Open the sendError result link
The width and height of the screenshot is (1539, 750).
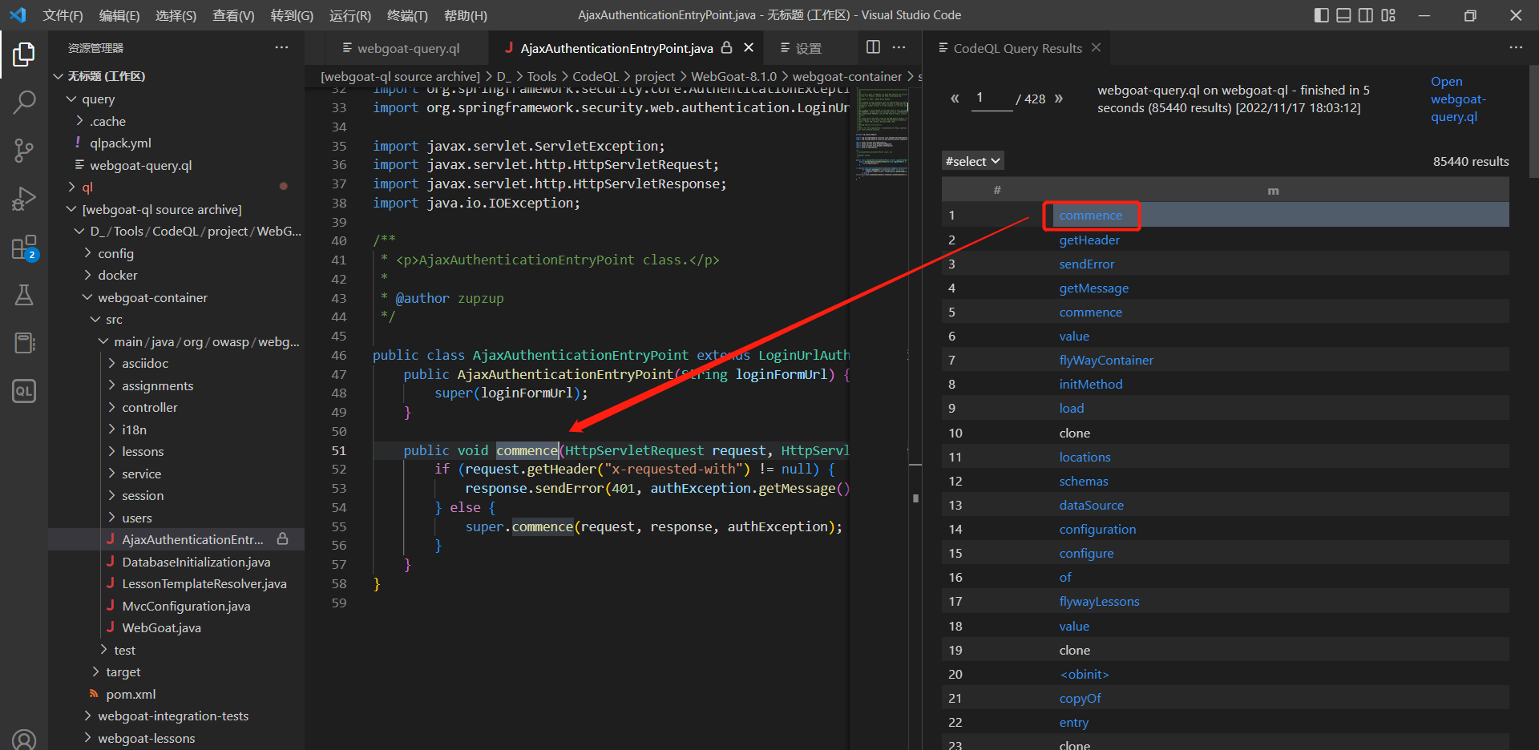pyautogui.click(x=1086, y=264)
